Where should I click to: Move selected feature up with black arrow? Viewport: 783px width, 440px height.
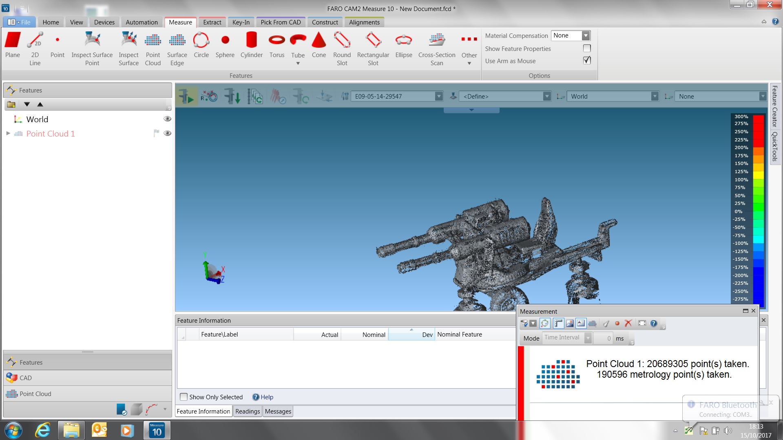[40, 104]
